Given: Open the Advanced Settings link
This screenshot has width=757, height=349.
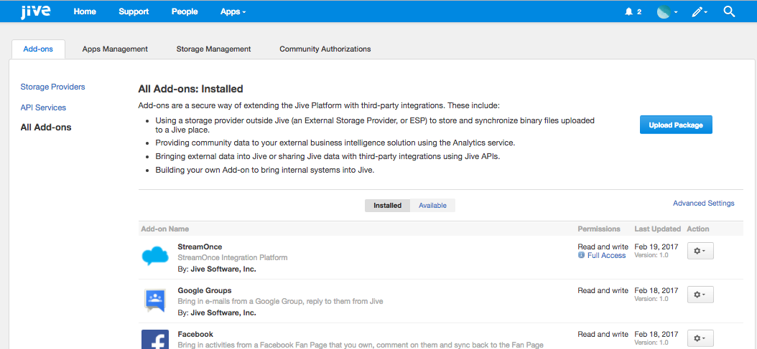Looking at the screenshot, I should 703,204.
